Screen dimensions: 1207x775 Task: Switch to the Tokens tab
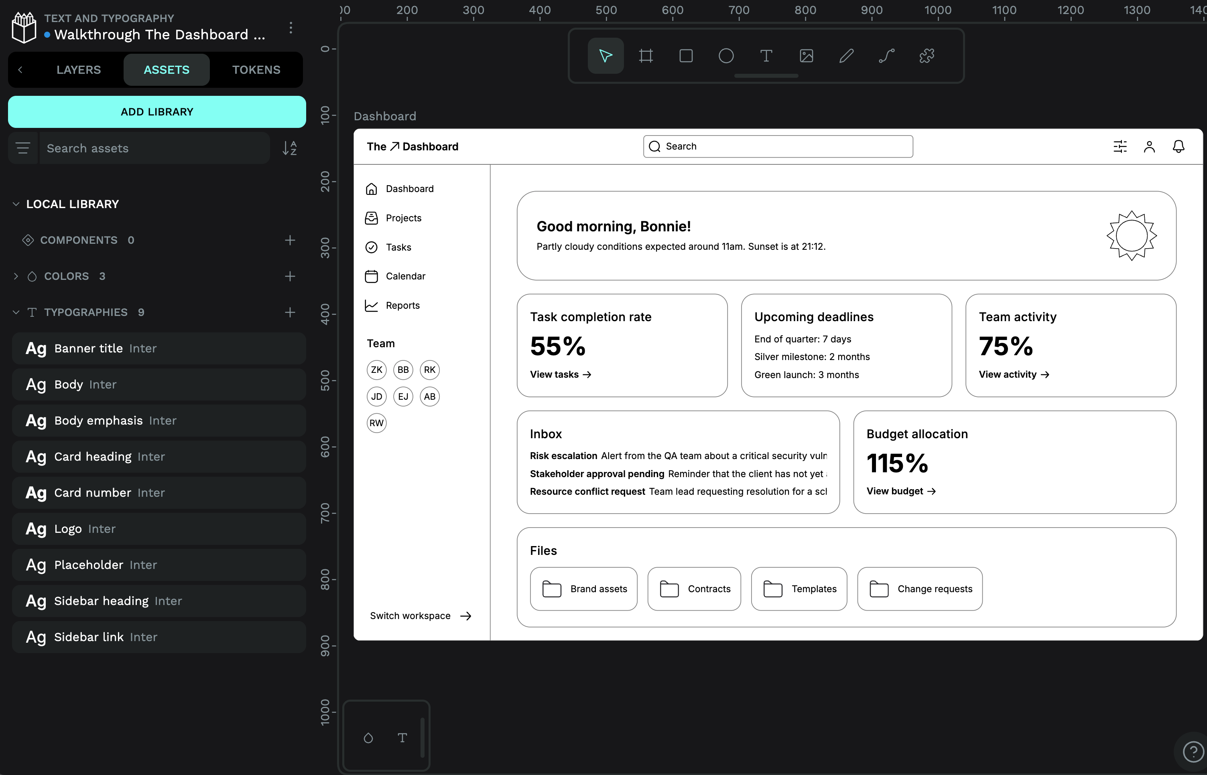[256, 70]
